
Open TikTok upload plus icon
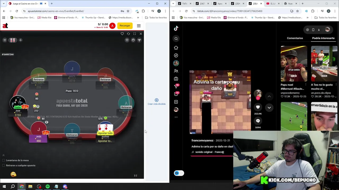tap(176, 102)
